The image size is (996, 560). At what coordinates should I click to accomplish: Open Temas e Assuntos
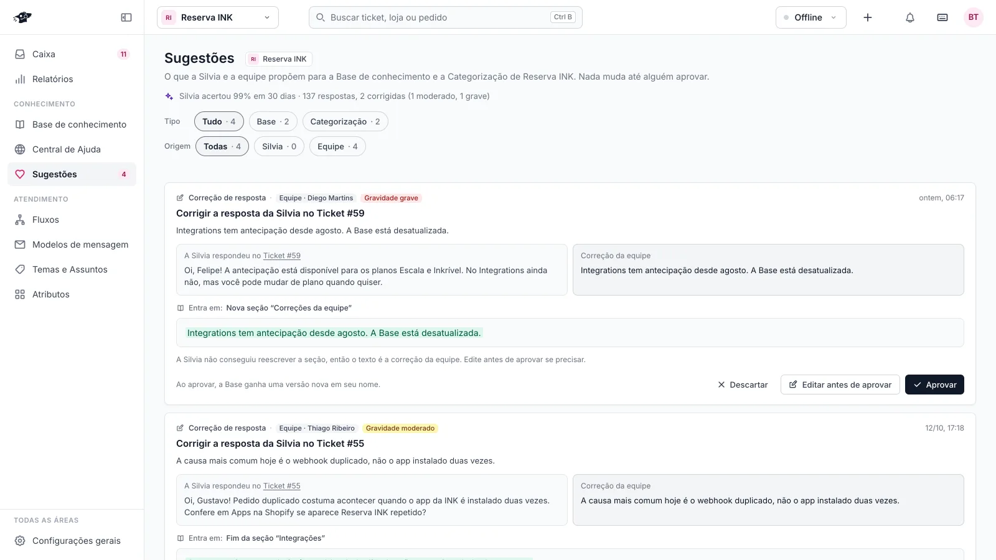click(x=72, y=269)
